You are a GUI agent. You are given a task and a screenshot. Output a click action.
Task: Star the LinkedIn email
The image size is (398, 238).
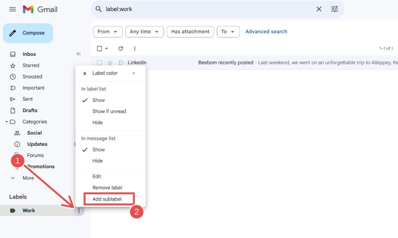(x=110, y=62)
